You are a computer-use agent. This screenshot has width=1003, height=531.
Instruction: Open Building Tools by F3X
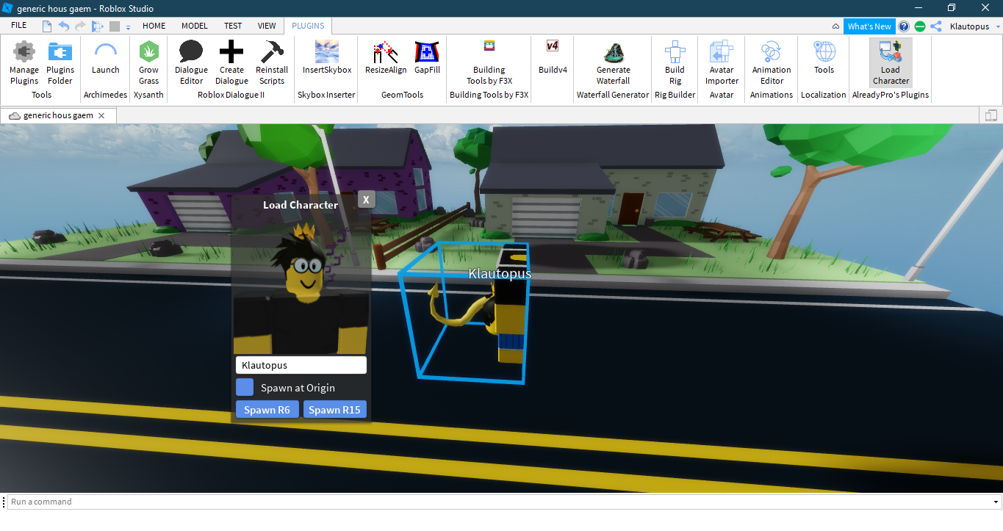(x=489, y=63)
